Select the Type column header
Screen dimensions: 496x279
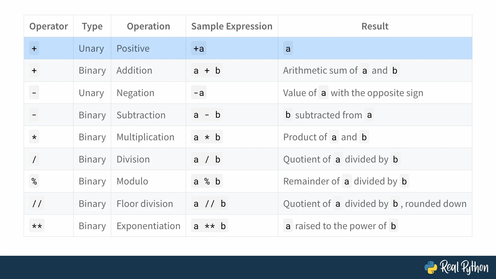[x=92, y=26]
